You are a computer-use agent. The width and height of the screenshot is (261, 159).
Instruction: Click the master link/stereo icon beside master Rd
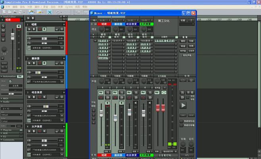164,92
